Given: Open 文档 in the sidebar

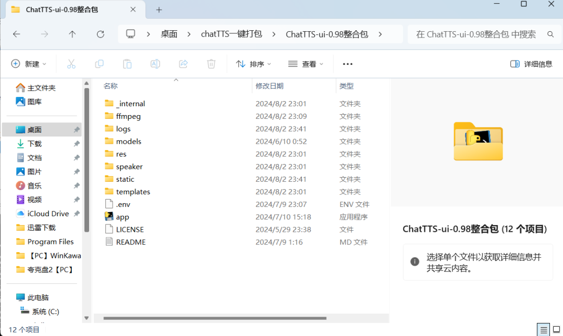Looking at the screenshot, I should click(x=29, y=158).
